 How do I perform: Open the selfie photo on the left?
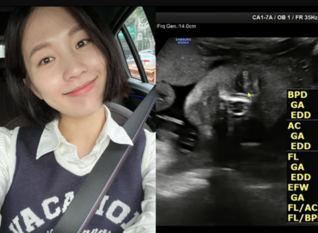[x=78, y=119]
